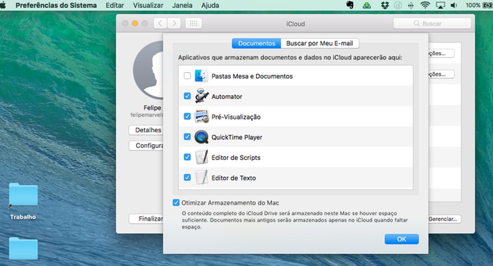Switch to the Documentos tab
The width and height of the screenshot is (493, 266).
point(257,43)
